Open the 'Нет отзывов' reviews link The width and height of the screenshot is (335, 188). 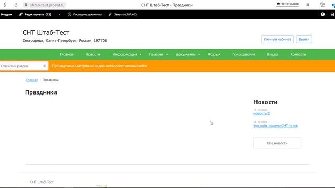(287, 4)
